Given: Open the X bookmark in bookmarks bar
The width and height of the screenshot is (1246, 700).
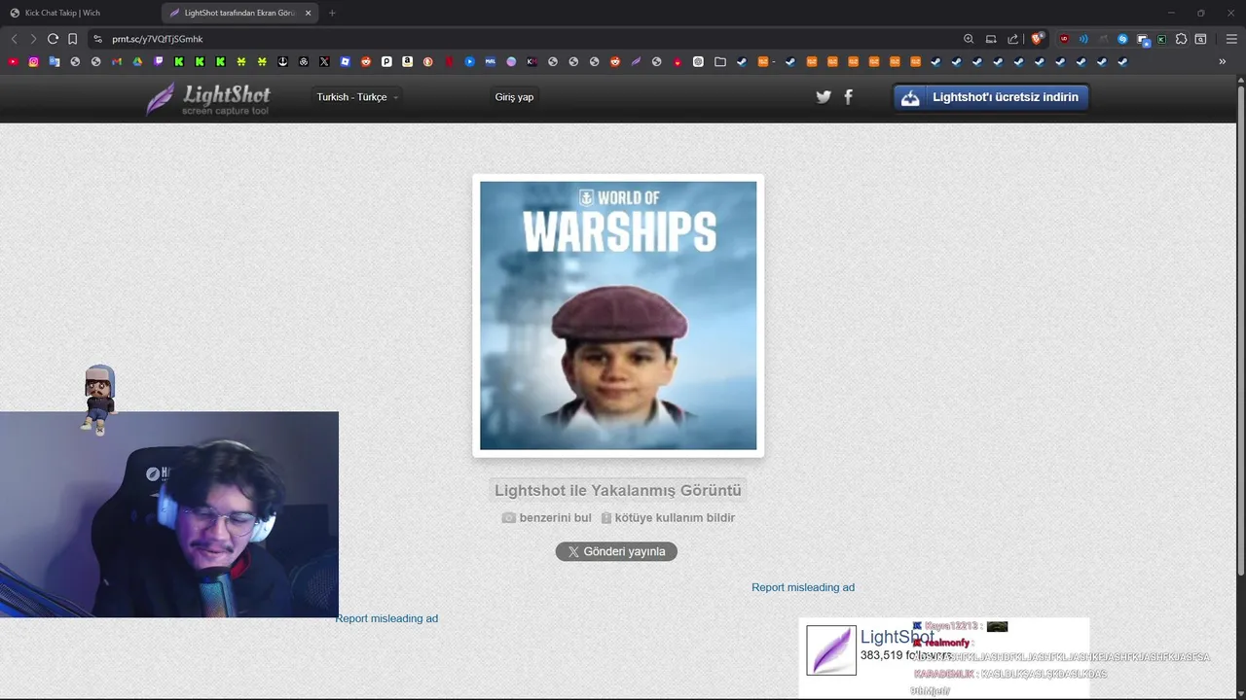Looking at the screenshot, I should 324,61.
